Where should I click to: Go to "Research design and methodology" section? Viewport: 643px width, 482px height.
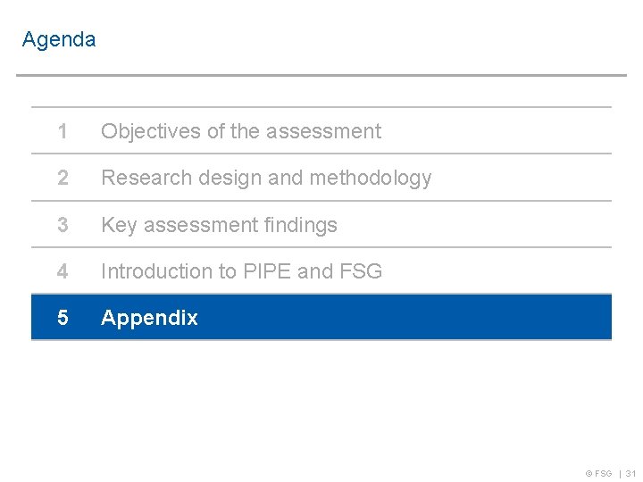click(x=266, y=178)
